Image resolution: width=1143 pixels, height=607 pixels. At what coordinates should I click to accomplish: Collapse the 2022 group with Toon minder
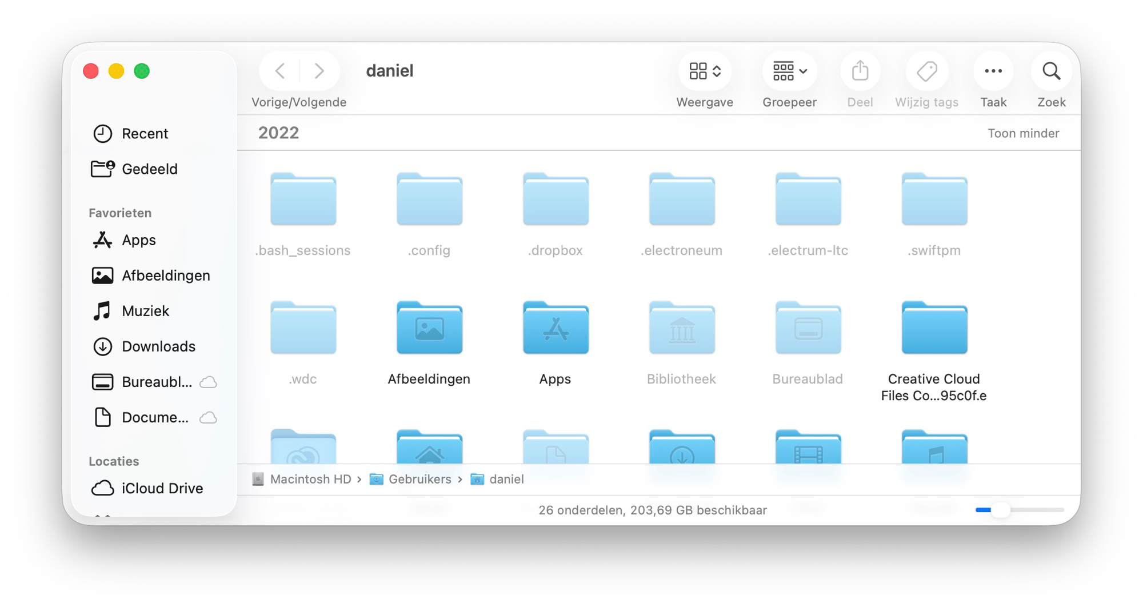1023,133
